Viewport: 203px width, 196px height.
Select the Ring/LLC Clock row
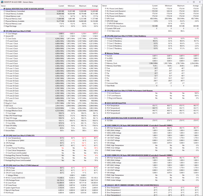tap(49, 103)
